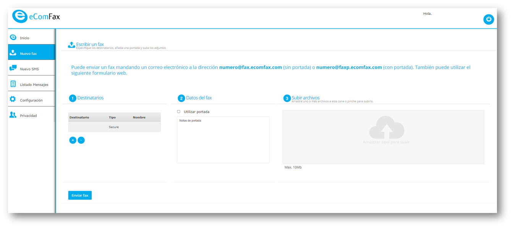Click the power logout icon
Viewport: 513px width, 229px height.
coord(489,19)
